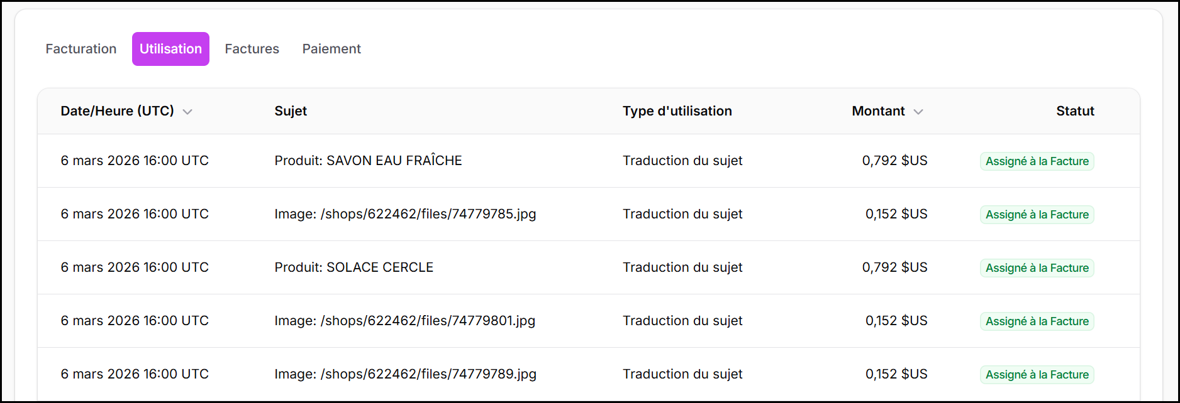1180x403 pixels.
Task: Click invoice badge for SOLACE CERCLE row
Action: [x=1037, y=268]
